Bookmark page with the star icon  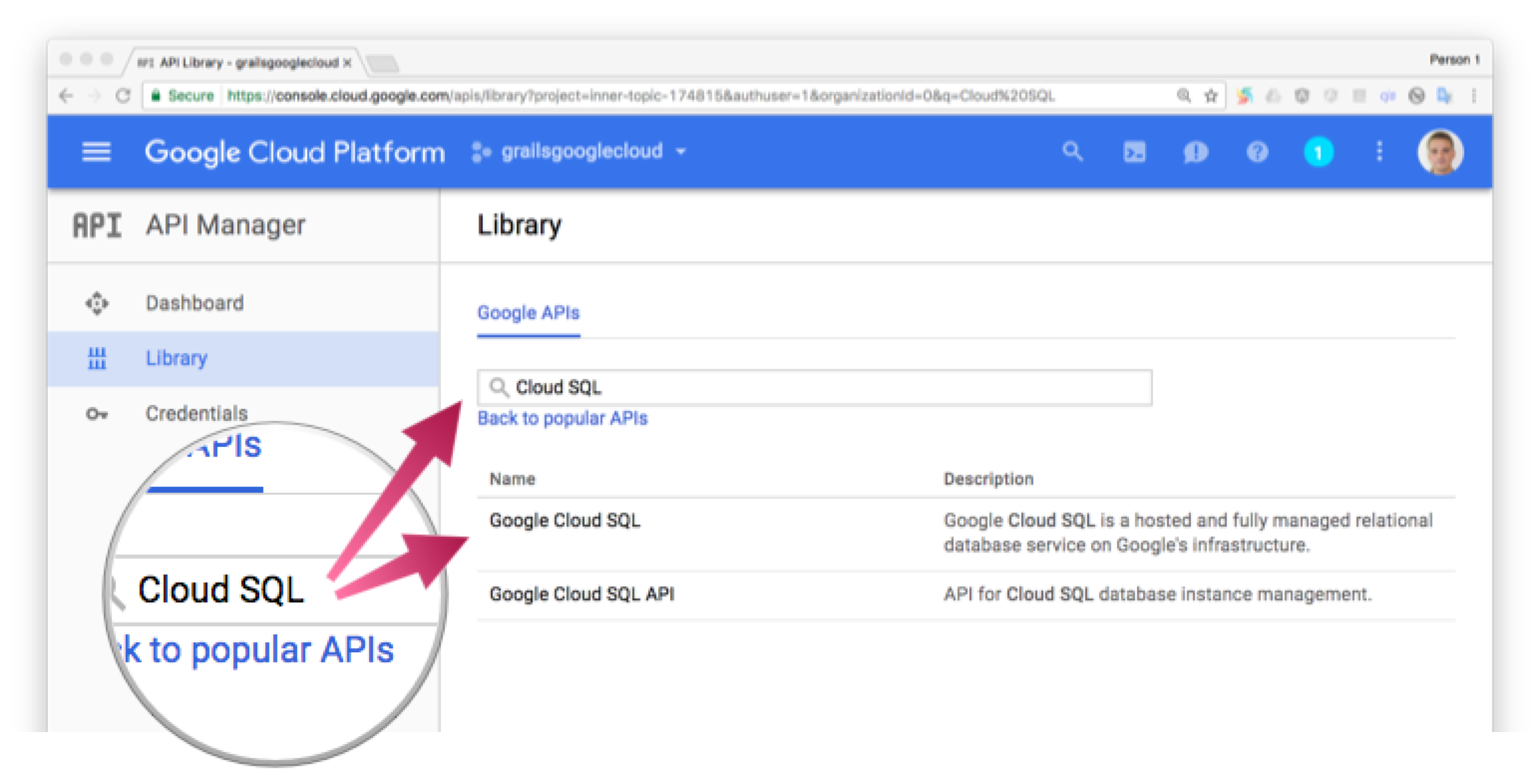(1211, 96)
